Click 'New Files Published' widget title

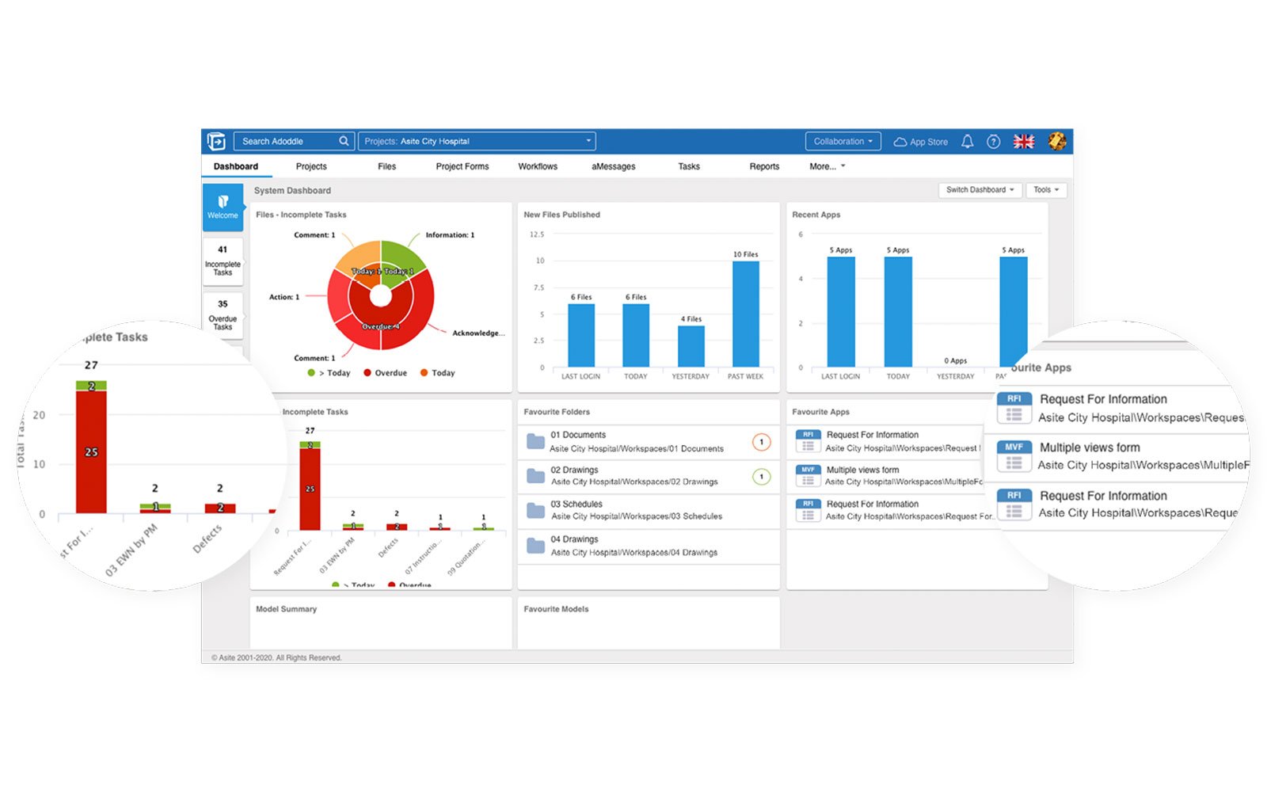pyautogui.click(x=562, y=215)
